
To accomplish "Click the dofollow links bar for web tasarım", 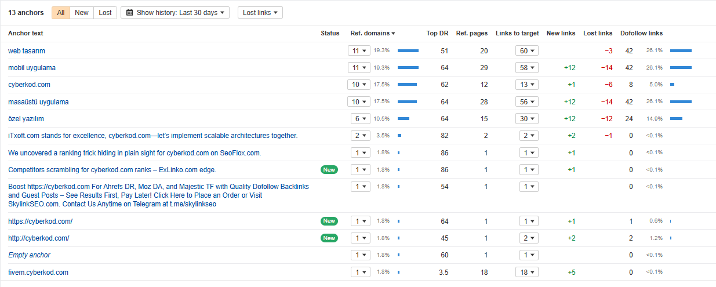I will tap(681, 51).
